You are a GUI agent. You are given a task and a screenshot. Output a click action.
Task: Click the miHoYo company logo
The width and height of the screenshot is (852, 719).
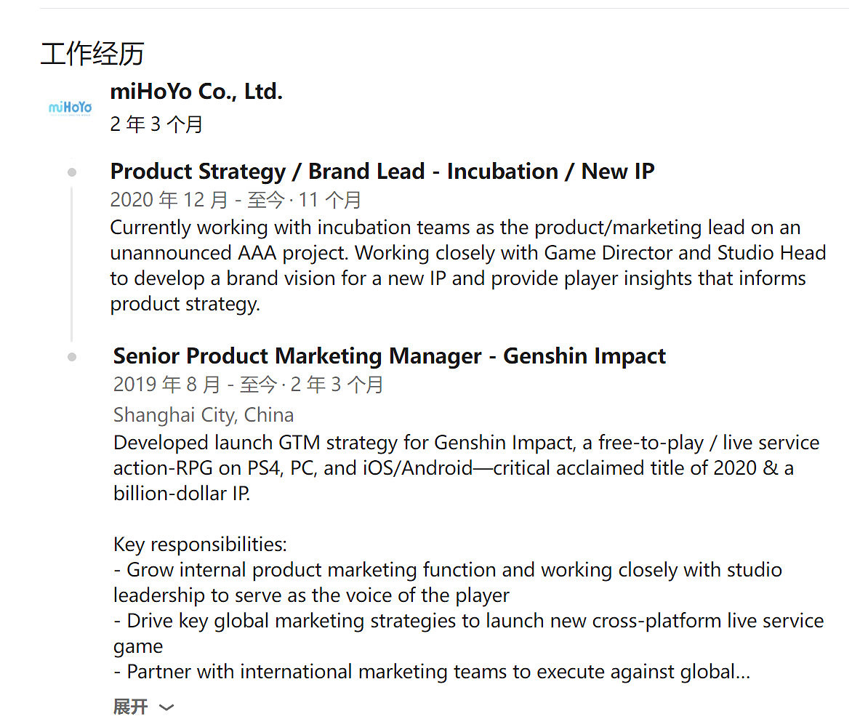coord(70,108)
